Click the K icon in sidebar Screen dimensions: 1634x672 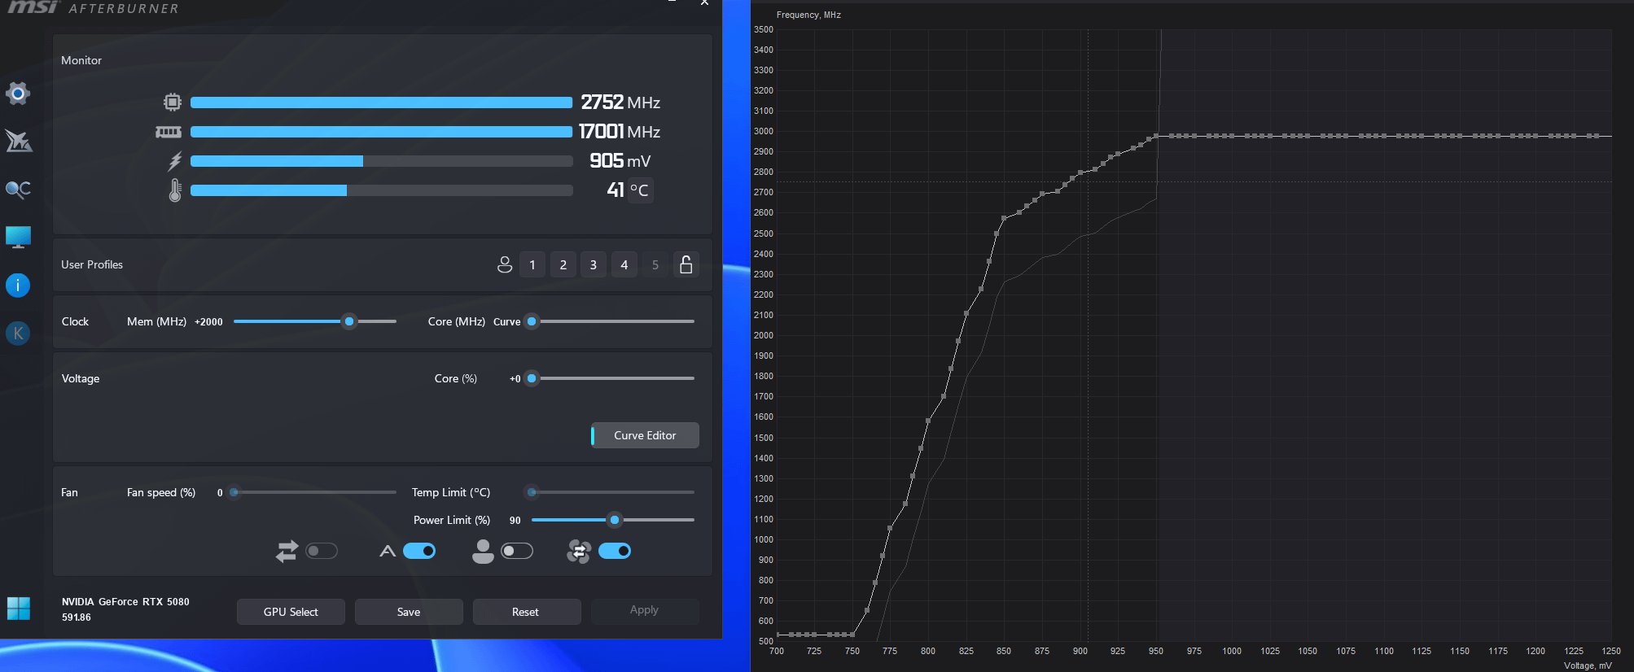18,334
